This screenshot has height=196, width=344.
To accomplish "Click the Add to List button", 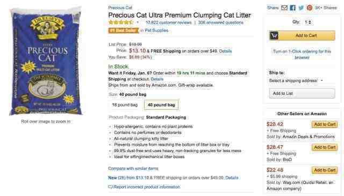I will click(x=302, y=93).
